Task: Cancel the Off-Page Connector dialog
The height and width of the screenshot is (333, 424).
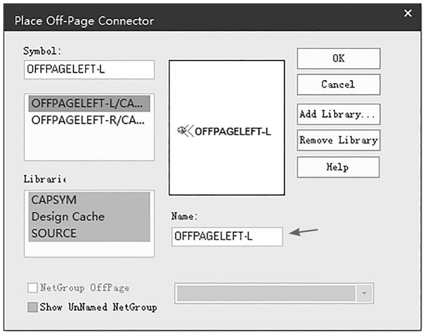Action: pyautogui.click(x=338, y=84)
